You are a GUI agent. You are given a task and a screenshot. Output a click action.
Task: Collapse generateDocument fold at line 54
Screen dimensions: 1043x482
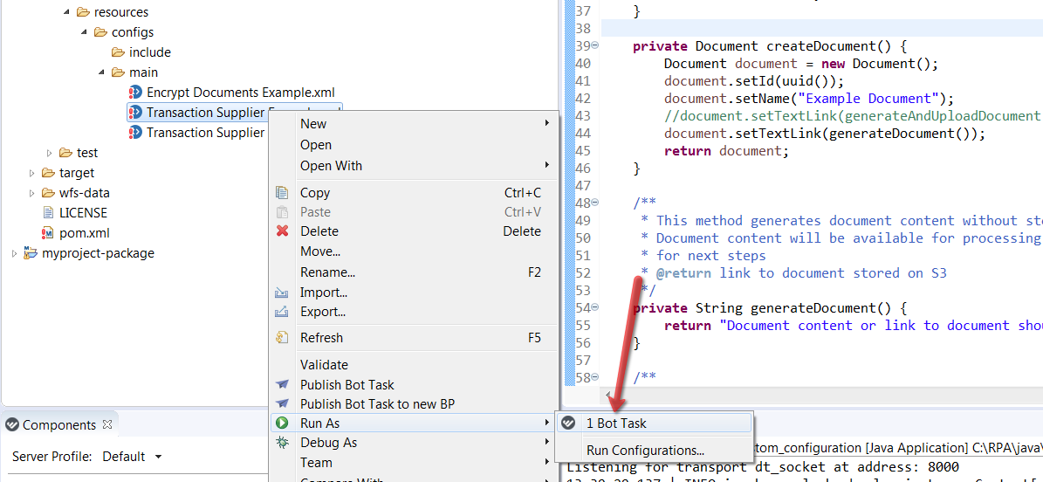[594, 306]
